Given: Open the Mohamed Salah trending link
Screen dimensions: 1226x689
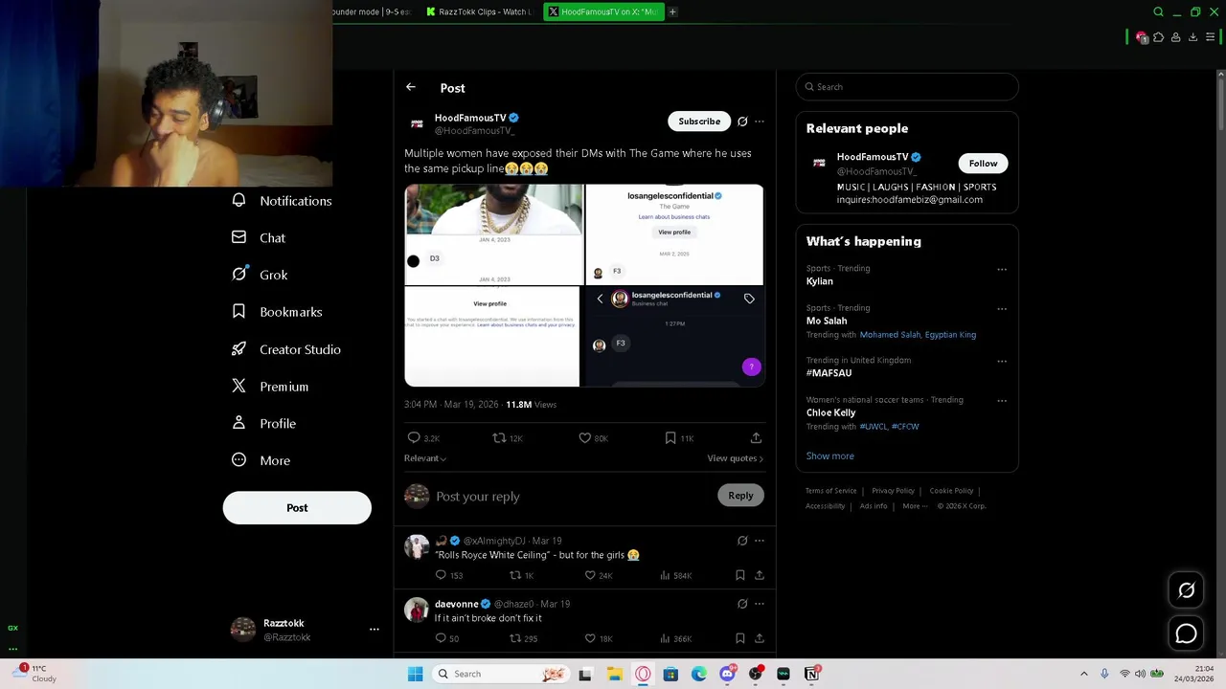Looking at the screenshot, I should click(890, 335).
